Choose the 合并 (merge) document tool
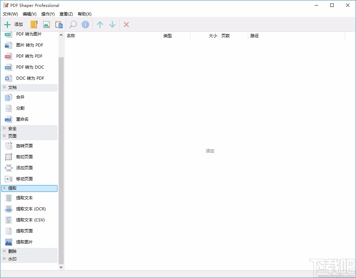356x278 pixels. tap(20, 97)
